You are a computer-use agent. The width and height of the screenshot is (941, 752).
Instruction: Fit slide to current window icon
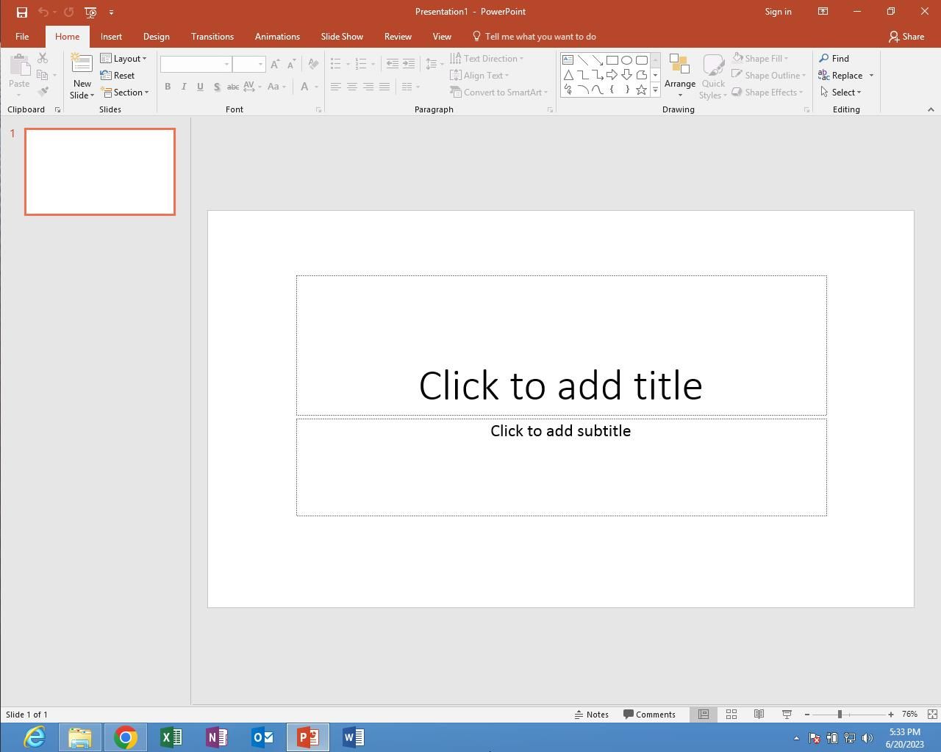coord(932,714)
